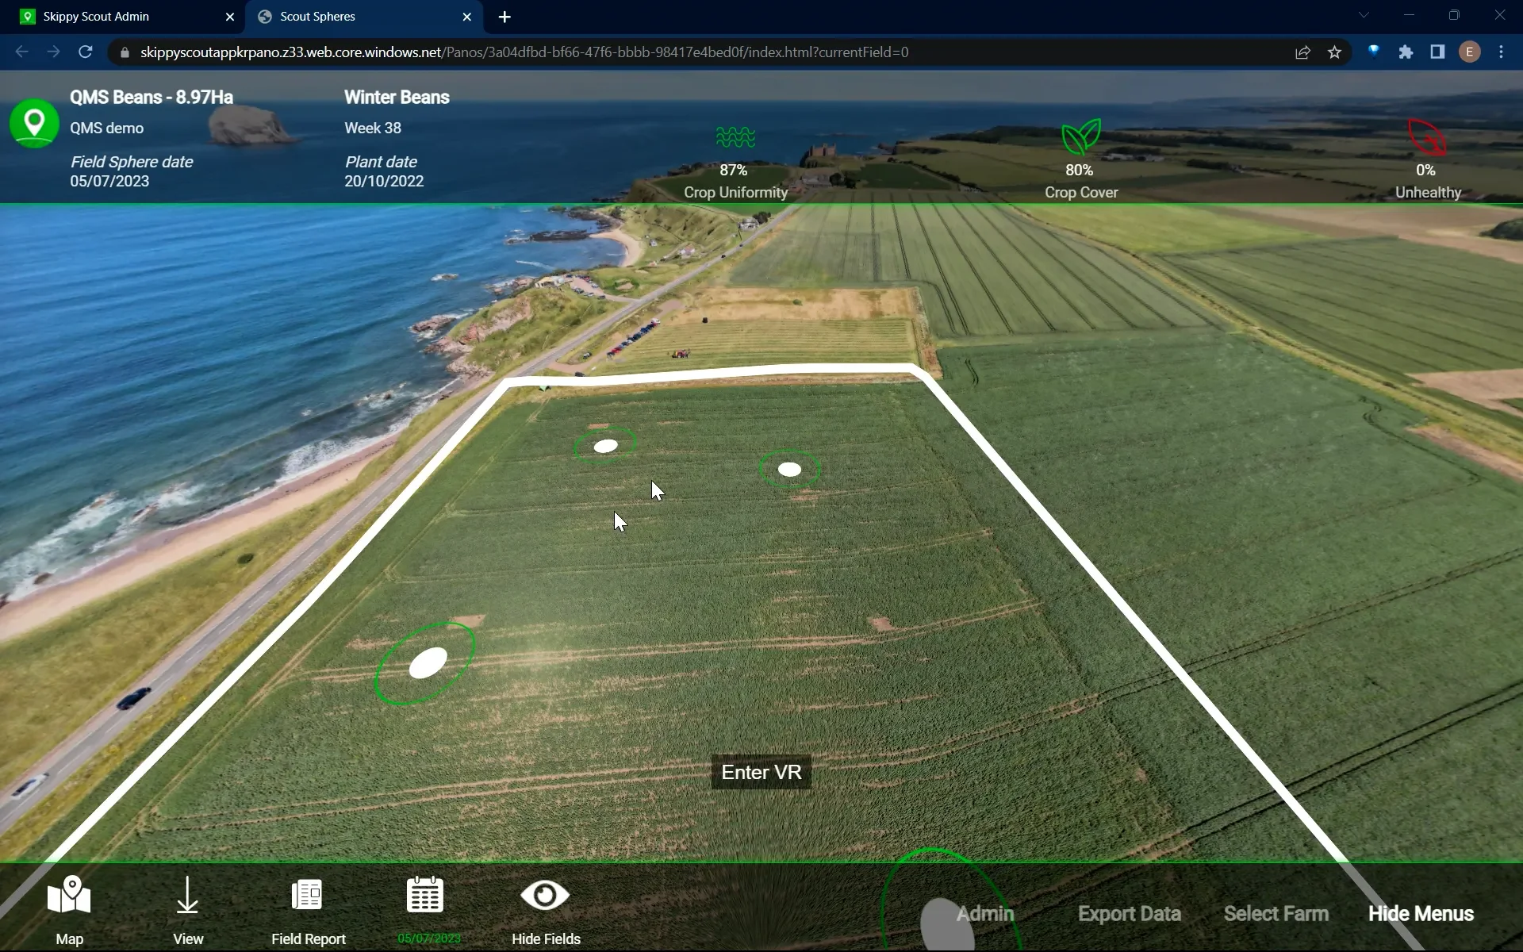Toggle the browser side panel
This screenshot has height=952, width=1523.
(x=1437, y=52)
